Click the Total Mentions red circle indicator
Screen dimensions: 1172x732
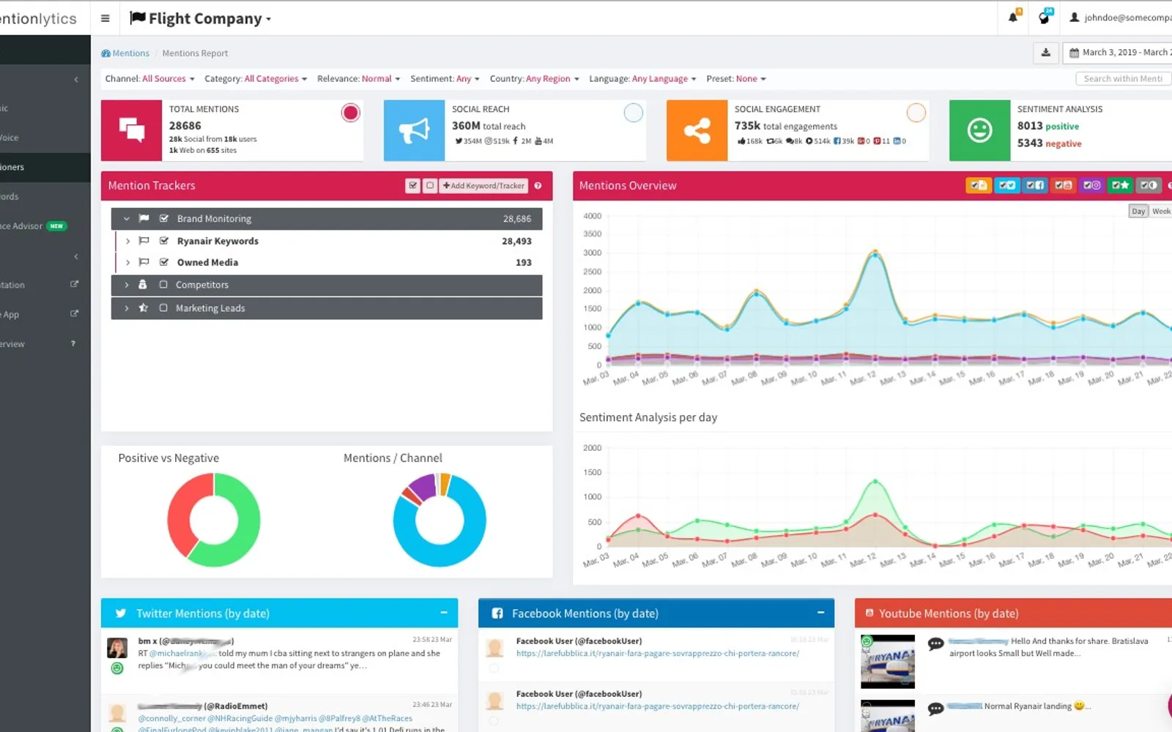click(351, 112)
